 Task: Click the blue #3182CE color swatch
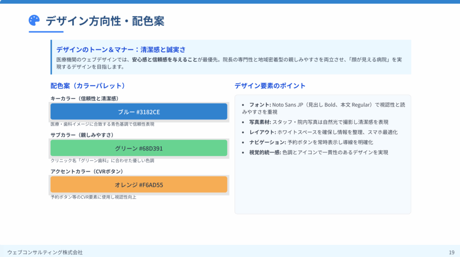click(139, 111)
